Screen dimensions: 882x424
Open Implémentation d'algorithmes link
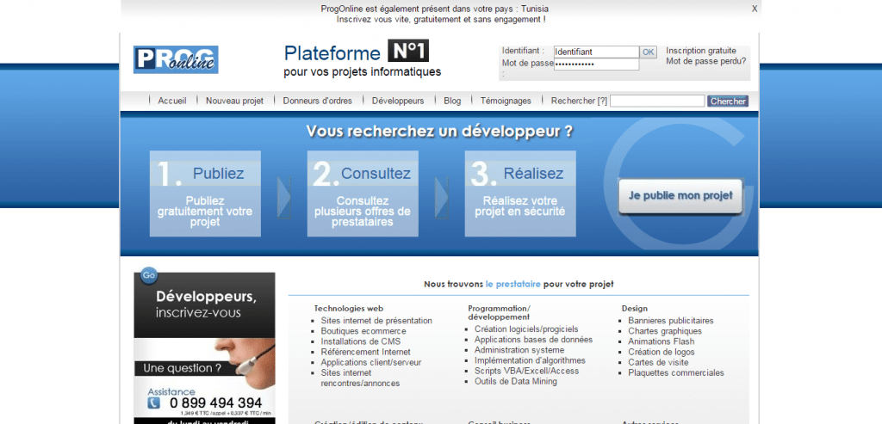point(530,360)
